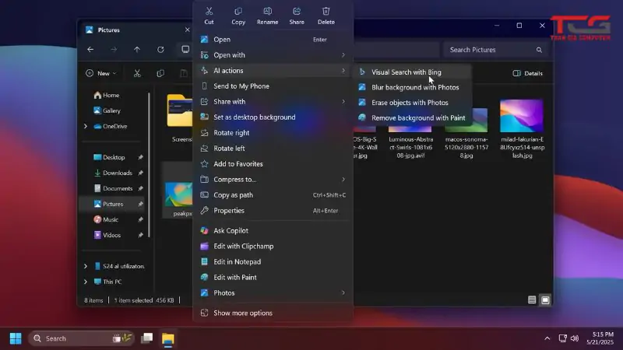
Task: Go back with the back arrow
Action: click(90, 50)
